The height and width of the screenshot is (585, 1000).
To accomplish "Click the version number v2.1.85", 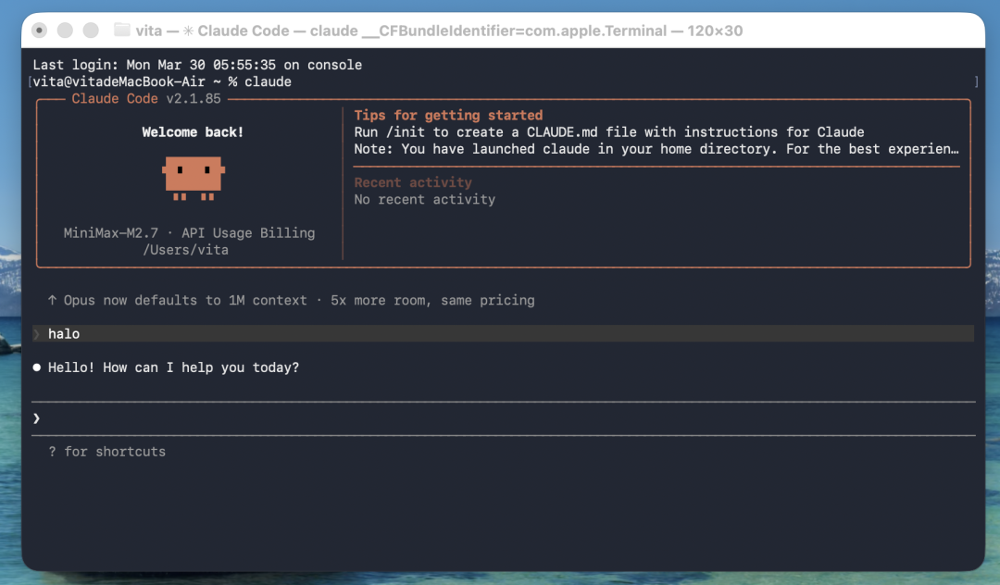I will 194,99.
